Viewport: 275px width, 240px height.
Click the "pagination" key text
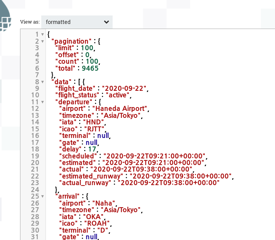[71, 41]
